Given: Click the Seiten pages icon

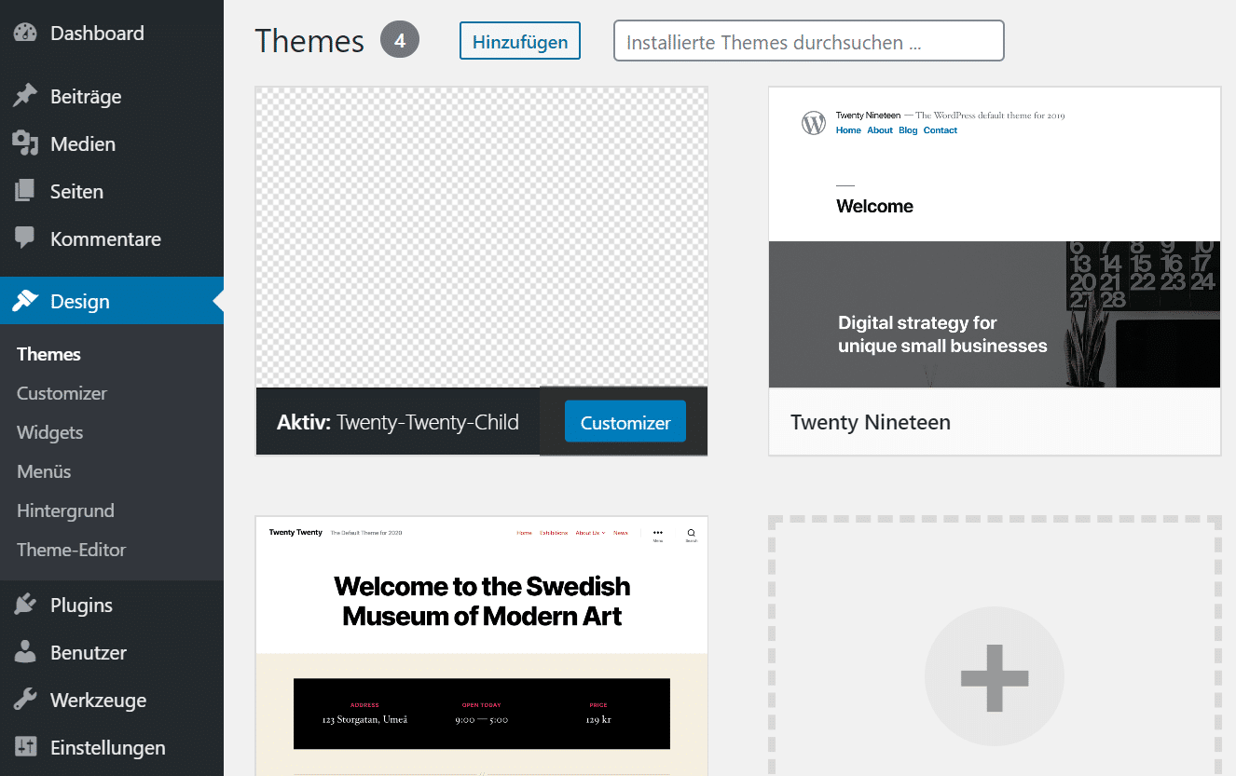Looking at the screenshot, I should [x=25, y=191].
